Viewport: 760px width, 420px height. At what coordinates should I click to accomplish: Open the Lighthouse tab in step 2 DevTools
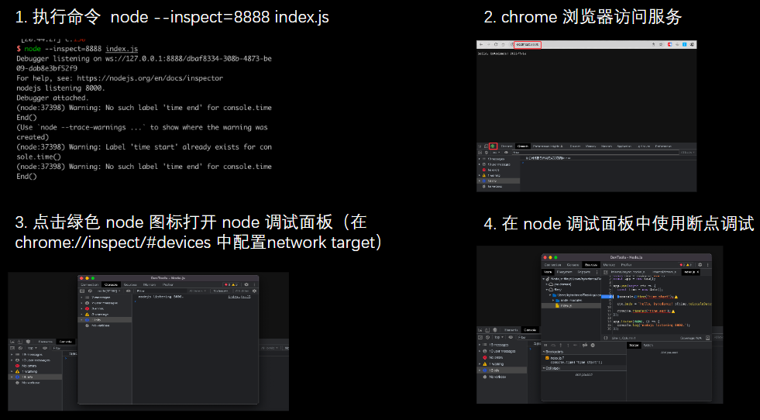click(x=643, y=146)
